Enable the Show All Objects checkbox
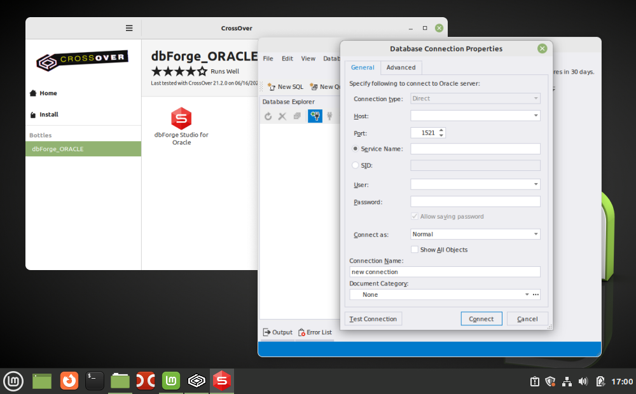The width and height of the screenshot is (636, 394). pyautogui.click(x=415, y=249)
